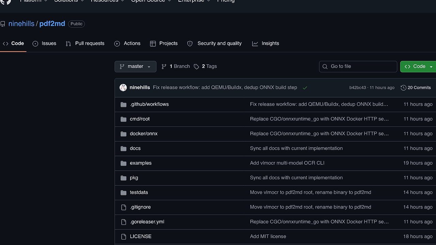Open the Projects tab

click(164, 44)
